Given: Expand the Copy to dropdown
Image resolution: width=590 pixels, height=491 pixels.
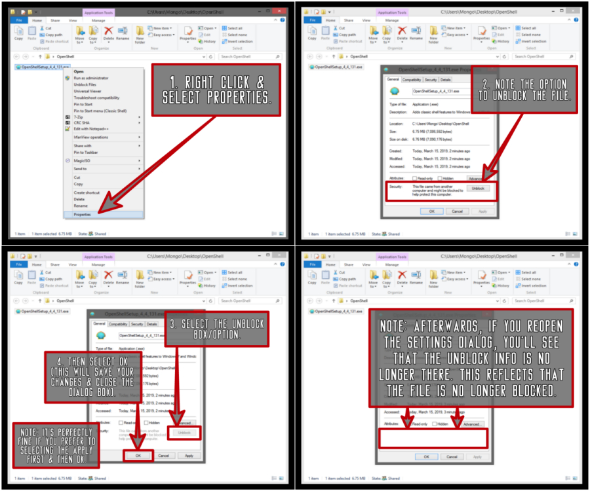Looking at the screenshot, I should coord(93,34).
